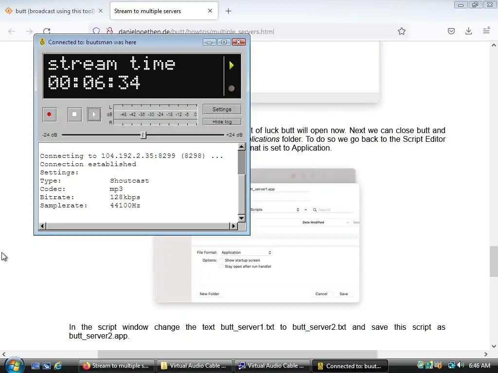The image size is (498, 373).
Task: Go forward in browser history
Action: [29, 31]
